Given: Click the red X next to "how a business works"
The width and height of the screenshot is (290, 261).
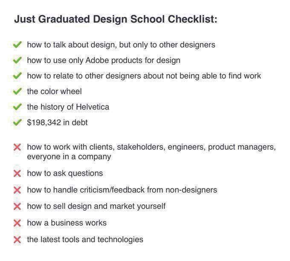Looking at the screenshot, I should (x=17, y=223).
